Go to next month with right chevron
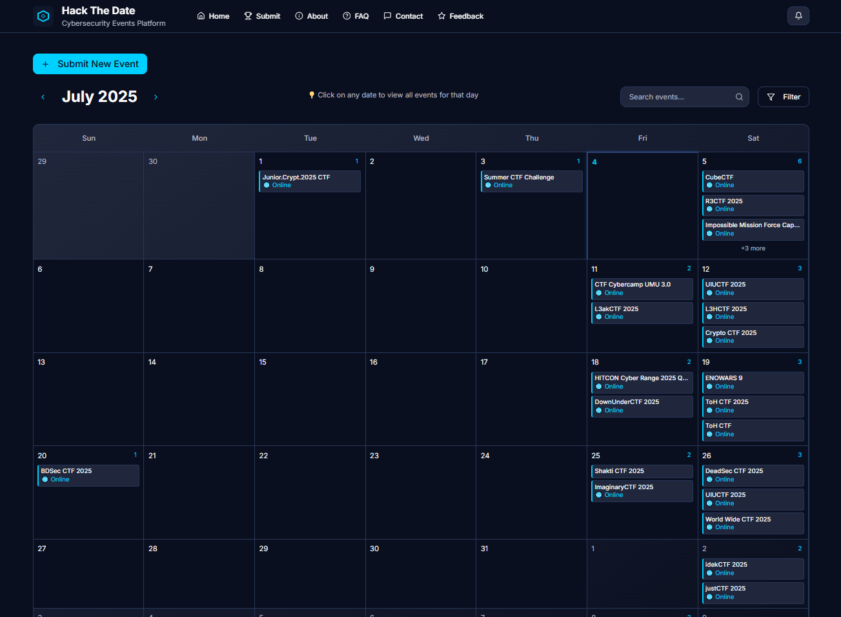Viewport: 841px width, 617px height. 156,97
